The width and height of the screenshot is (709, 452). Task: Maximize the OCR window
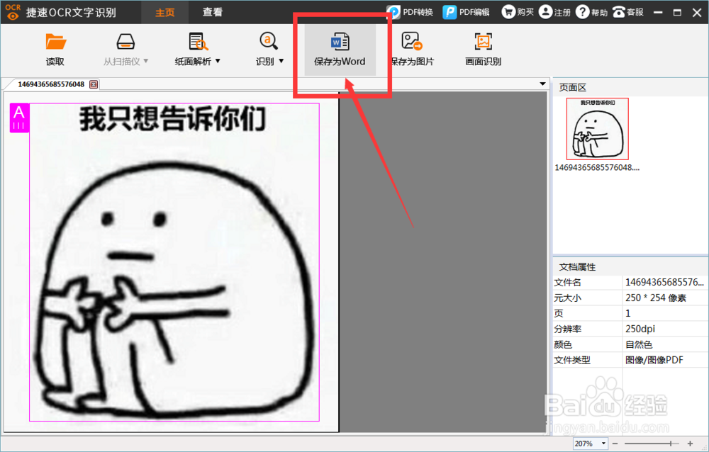click(677, 12)
